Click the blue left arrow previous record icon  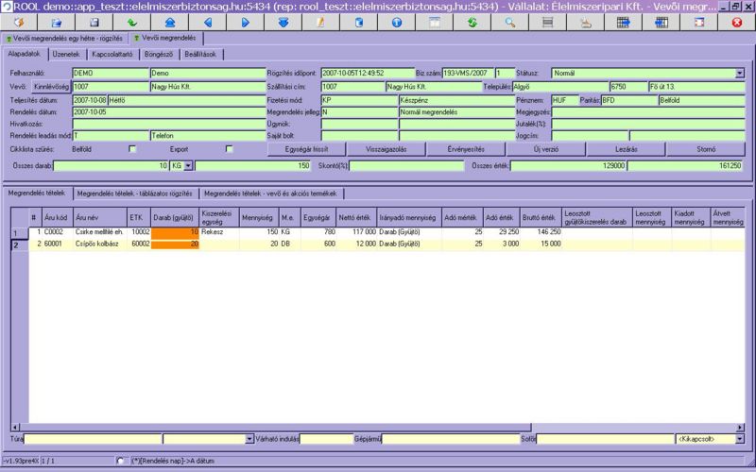[x=210, y=21]
